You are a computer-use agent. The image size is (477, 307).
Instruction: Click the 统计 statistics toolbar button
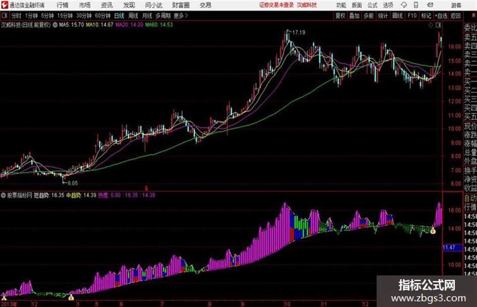click(383, 16)
